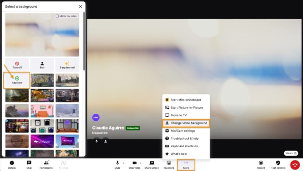
Task: Open the More options menu
Action: [x=186, y=164]
